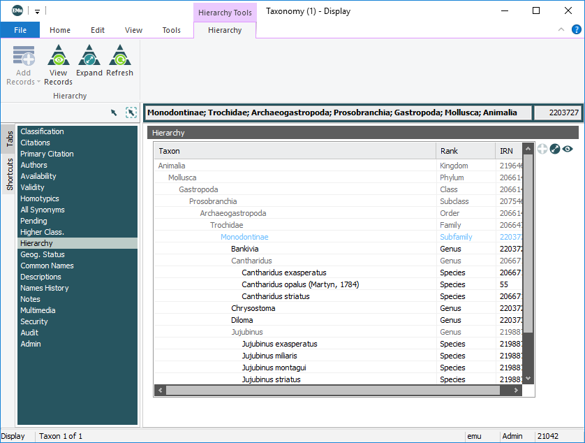Open the Higher Class. tab in sidebar

[x=42, y=232]
